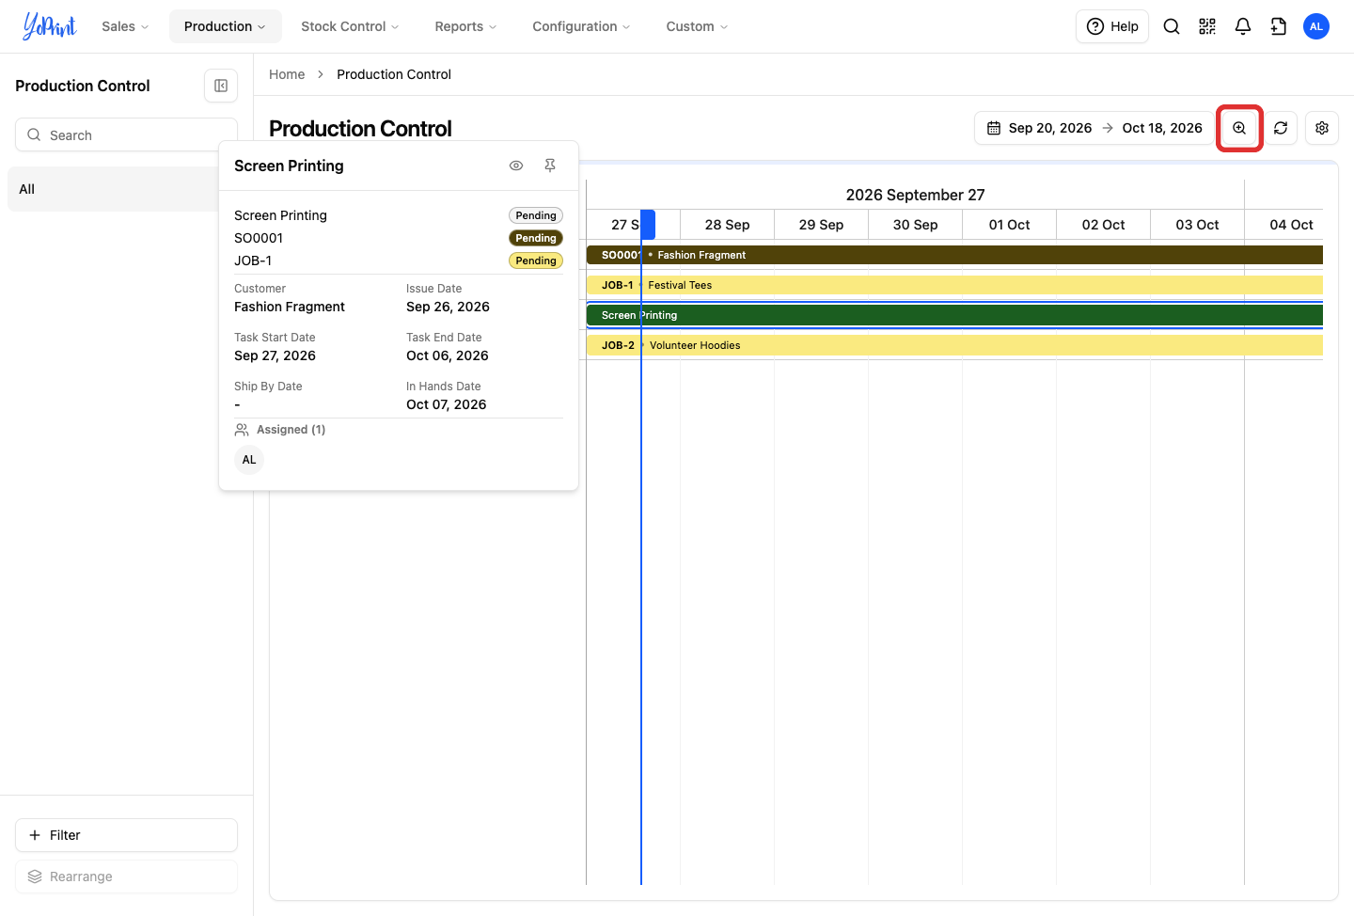The image size is (1354, 916).
Task: Click the zoom-in timeline icon
Action: (x=1239, y=128)
